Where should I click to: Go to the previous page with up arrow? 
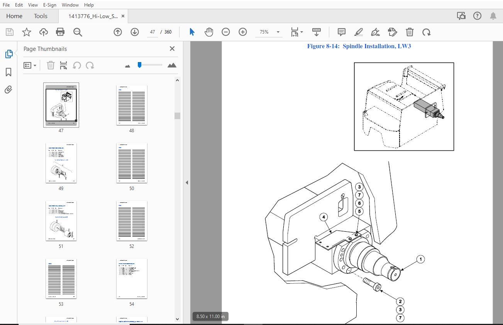(118, 32)
